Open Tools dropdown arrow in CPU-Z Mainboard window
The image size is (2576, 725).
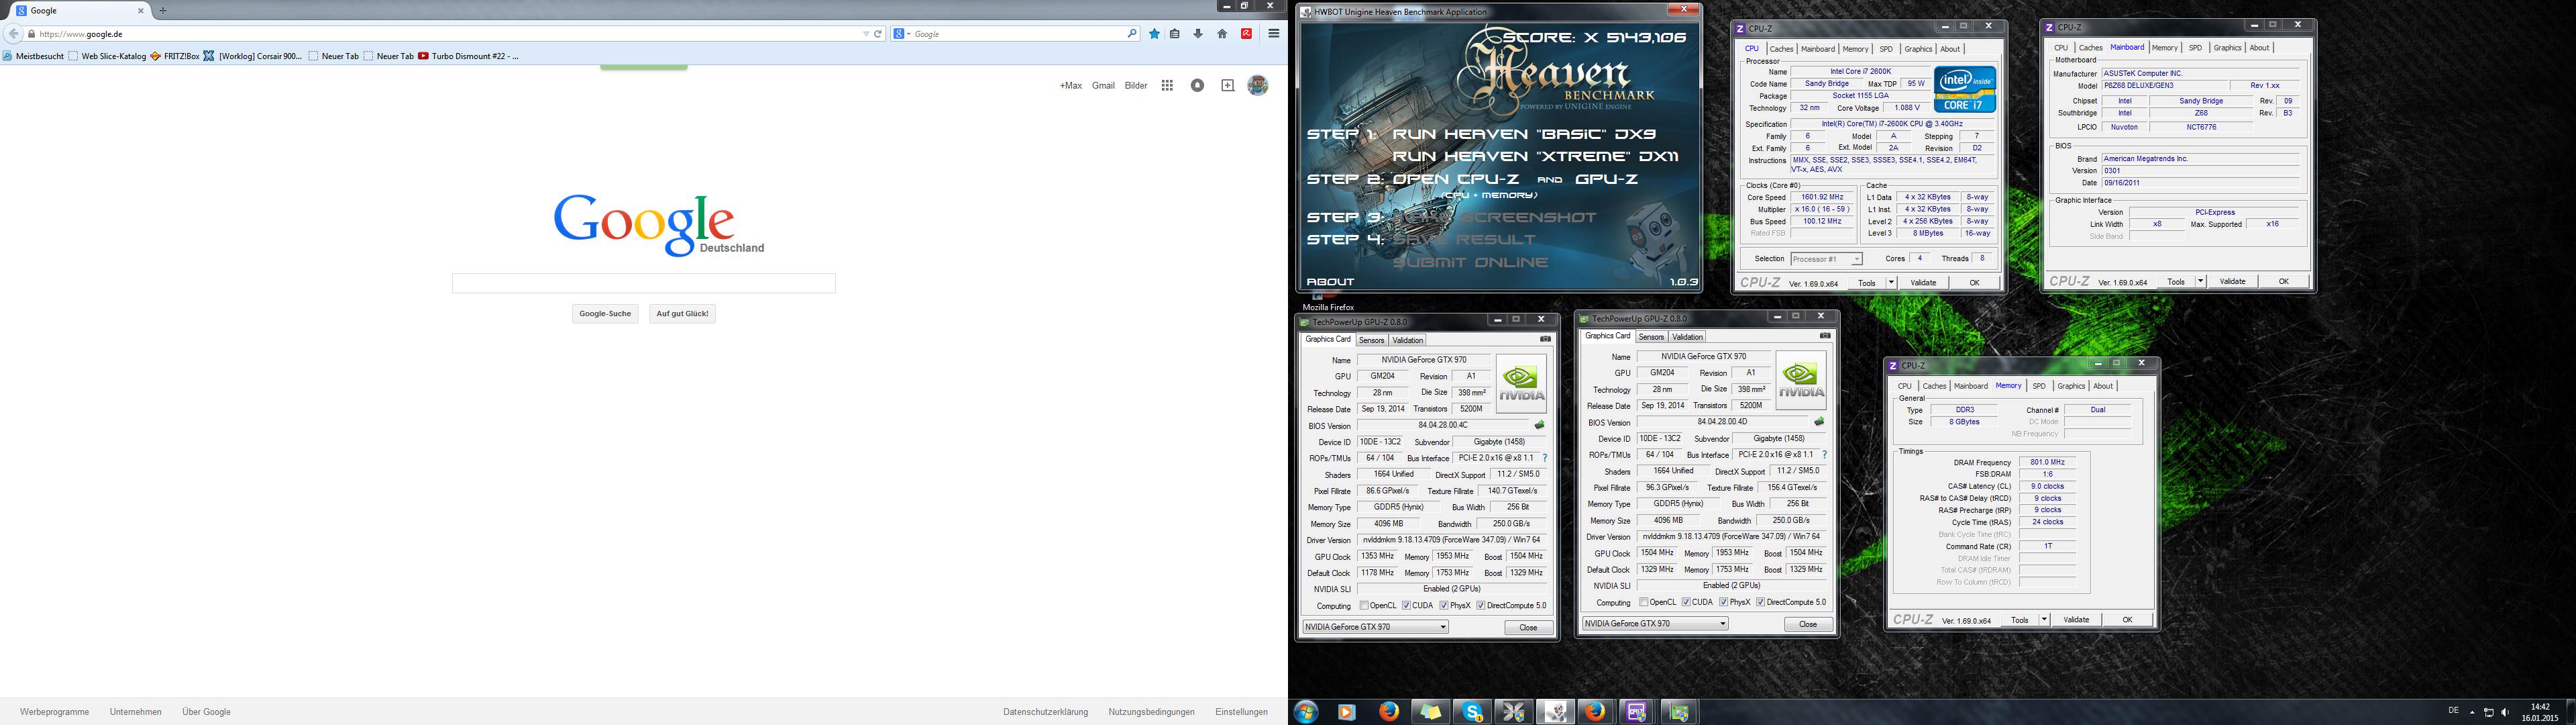(2200, 283)
